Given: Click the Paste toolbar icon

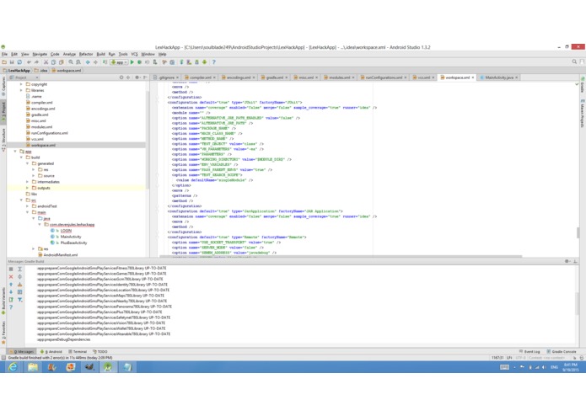Looking at the screenshot, I should pos(61,62).
